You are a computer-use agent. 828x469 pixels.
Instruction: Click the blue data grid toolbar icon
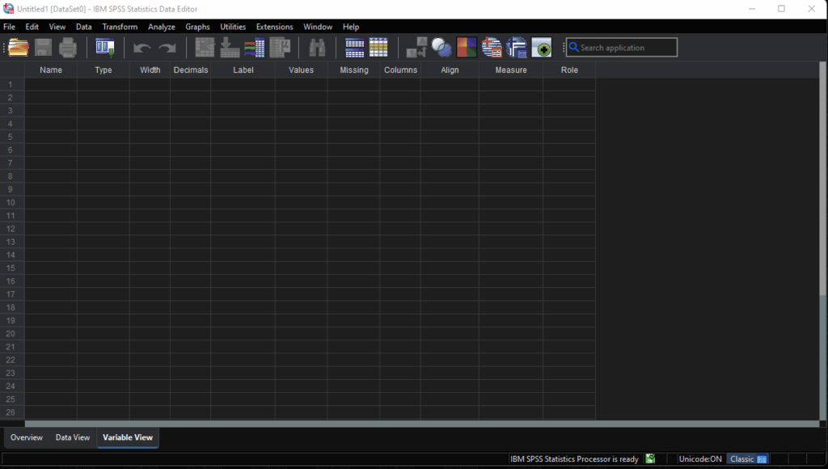pyautogui.click(x=354, y=48)
